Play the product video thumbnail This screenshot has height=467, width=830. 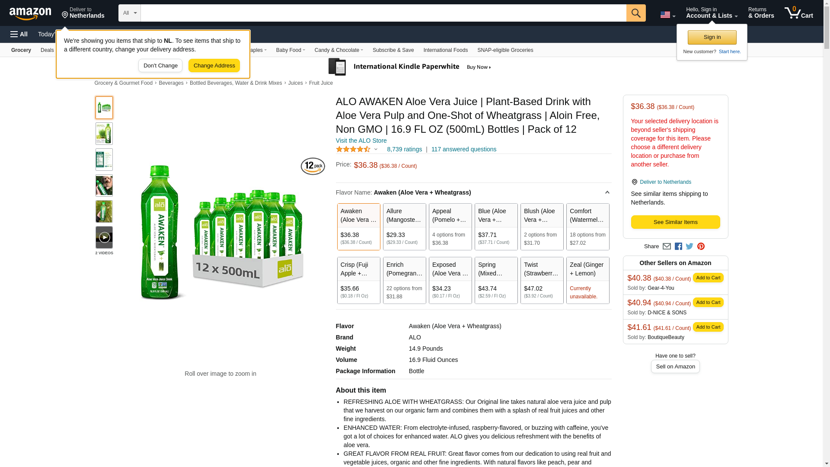coord(104,237)
